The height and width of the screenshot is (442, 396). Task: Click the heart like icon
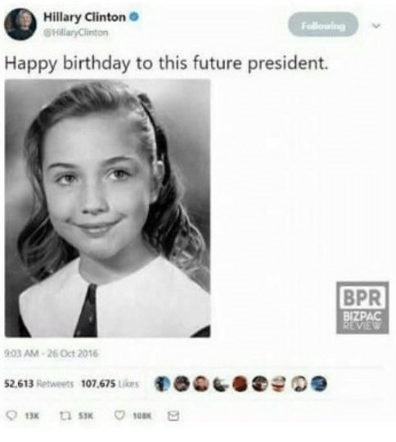120,416
